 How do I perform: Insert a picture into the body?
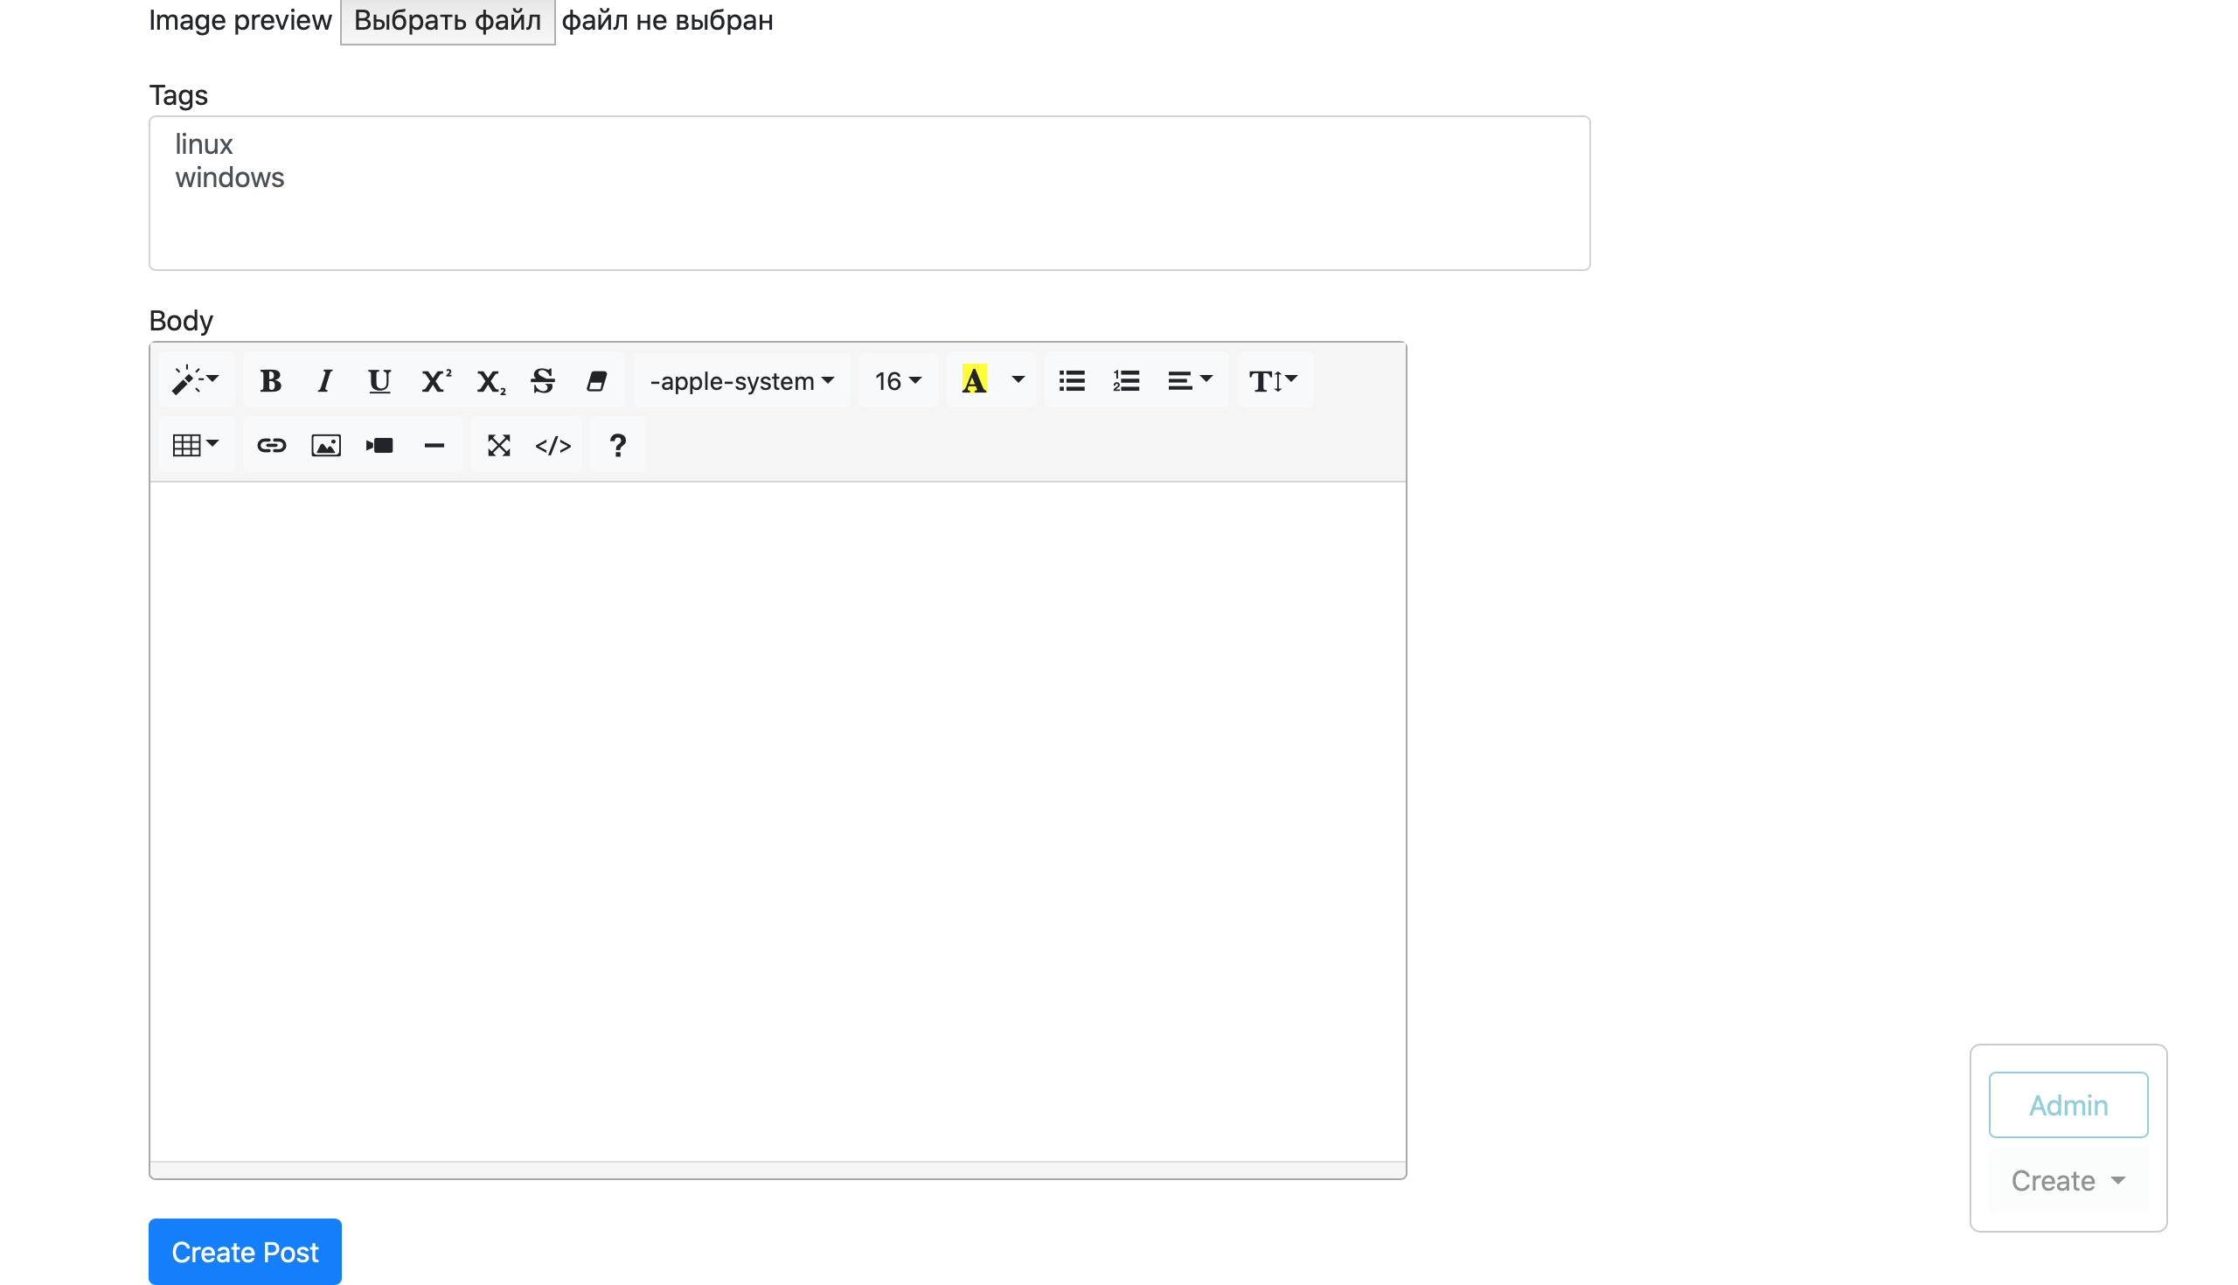[x=325, y=445]
